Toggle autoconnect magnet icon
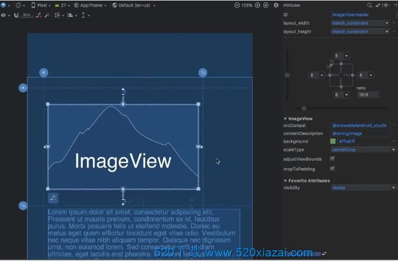 tap(16, 16)
